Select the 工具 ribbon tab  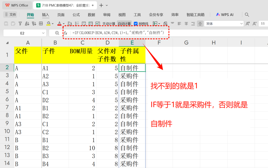(x=137, y=15)
